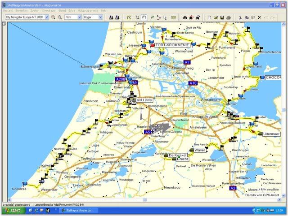Click the Zandvoort town label
Image resolution: width=288 pixels, height=216 pixels.
(91, 101)
